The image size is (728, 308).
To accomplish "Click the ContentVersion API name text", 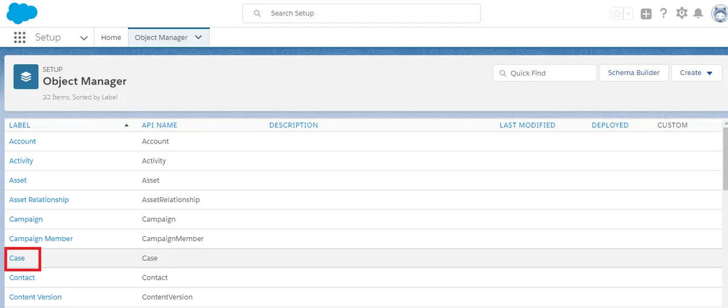I will tap(167, 297).
